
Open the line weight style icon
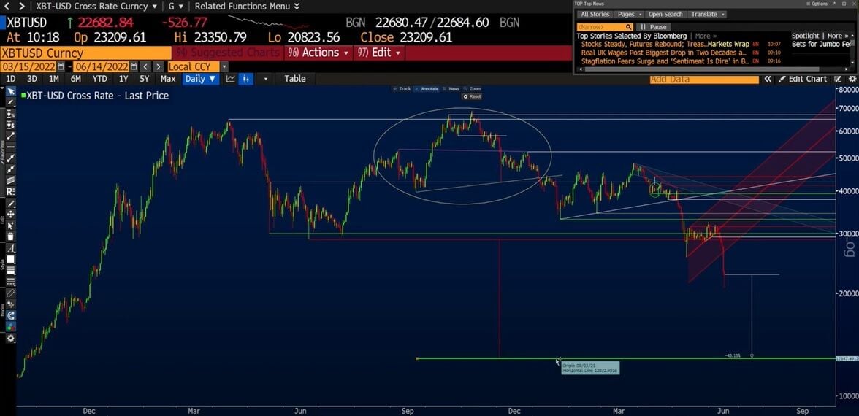point(11,270)
